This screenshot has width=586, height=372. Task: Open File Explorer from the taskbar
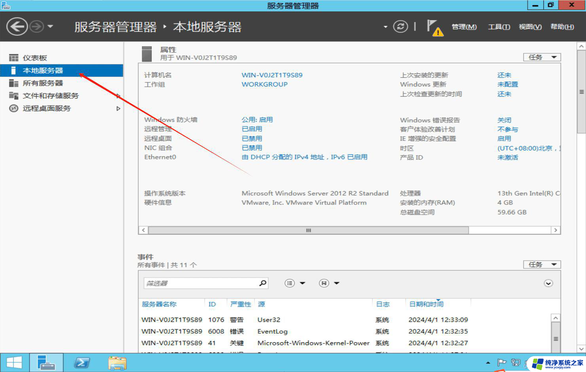(117, 363)
